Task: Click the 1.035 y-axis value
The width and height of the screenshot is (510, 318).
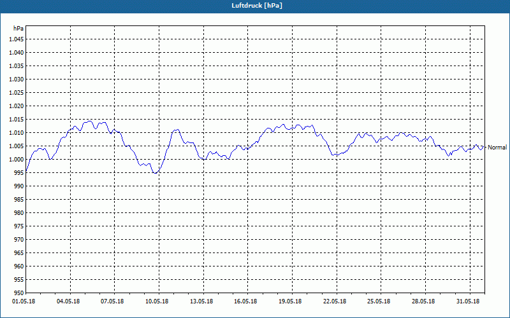Action: (17, 66)
